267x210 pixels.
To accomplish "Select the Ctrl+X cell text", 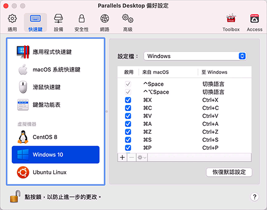I will pyautogui.click(x=210, y=100).
